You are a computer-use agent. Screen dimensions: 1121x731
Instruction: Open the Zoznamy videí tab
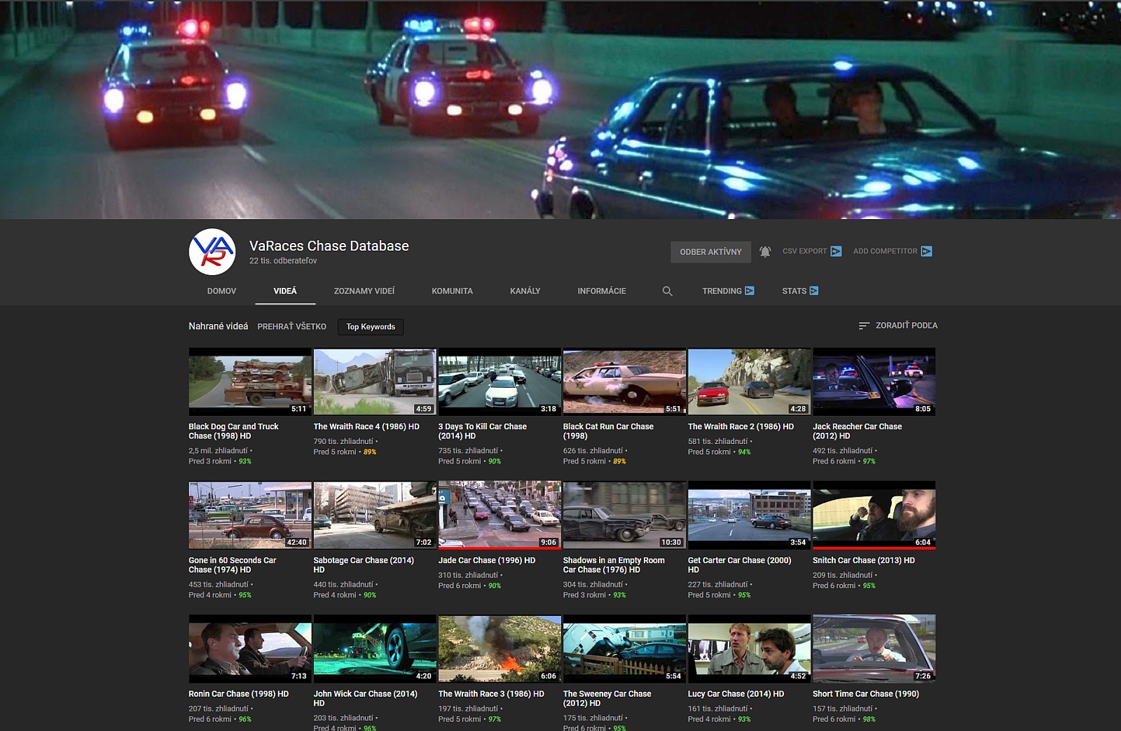[364, 291]
